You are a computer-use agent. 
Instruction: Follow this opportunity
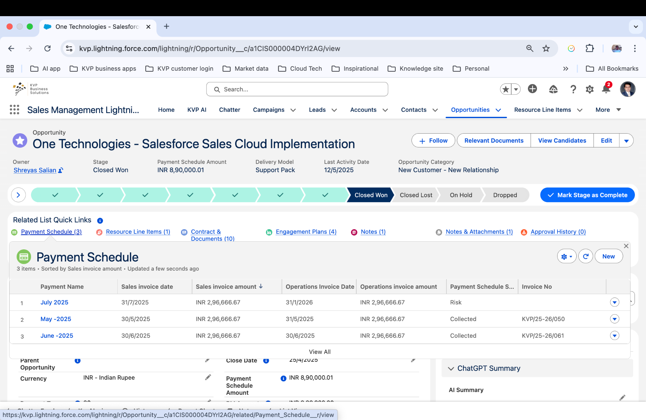[433, 141]
